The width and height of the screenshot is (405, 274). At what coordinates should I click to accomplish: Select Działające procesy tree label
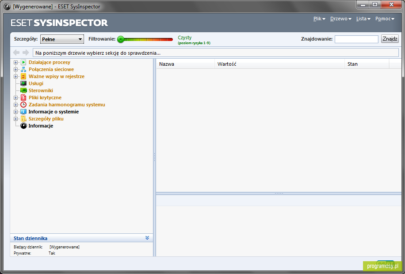[x=50, y=62]
